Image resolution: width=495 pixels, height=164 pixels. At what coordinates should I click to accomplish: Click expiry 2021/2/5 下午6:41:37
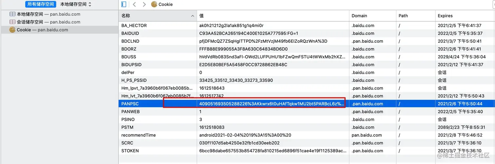click(x=460, y=26)
